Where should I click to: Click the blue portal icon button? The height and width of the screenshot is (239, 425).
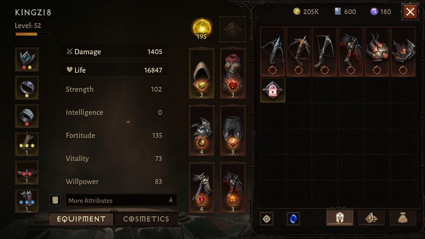pos(293,219)
